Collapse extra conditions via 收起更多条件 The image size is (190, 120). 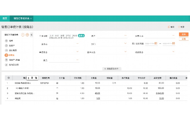[x=112, y=69]
